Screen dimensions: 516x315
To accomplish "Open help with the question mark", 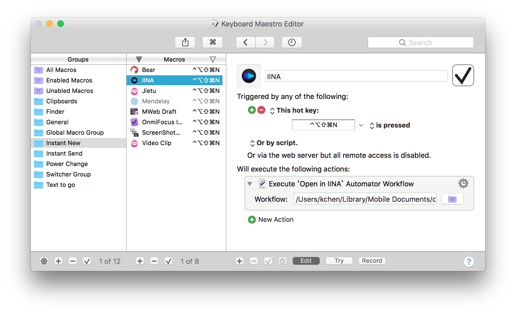I will point(469,262).
